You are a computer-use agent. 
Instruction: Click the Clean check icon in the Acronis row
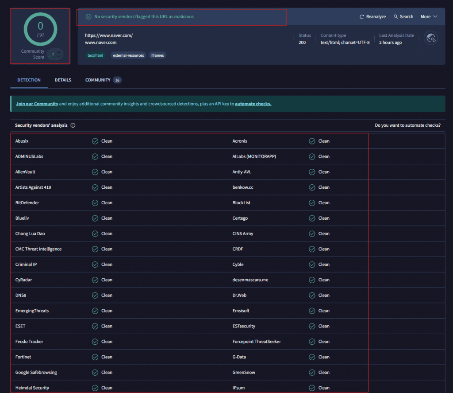pyautogui.click(x=312, y=141)
